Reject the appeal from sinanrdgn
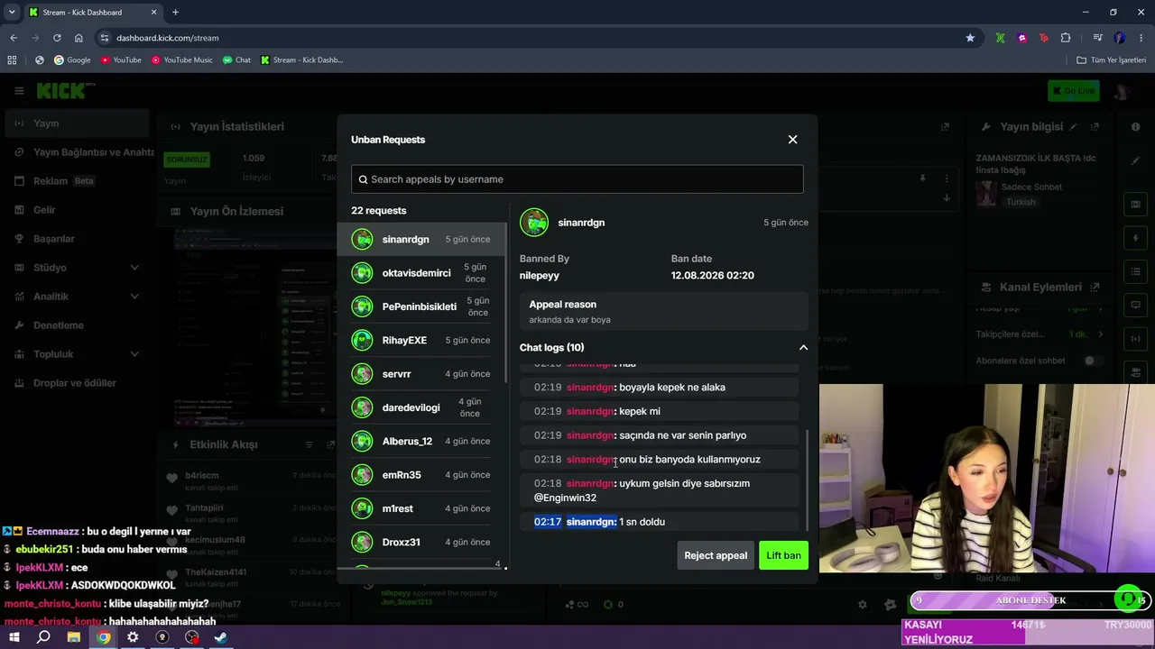1155x649 pixels. pos(716,555)
